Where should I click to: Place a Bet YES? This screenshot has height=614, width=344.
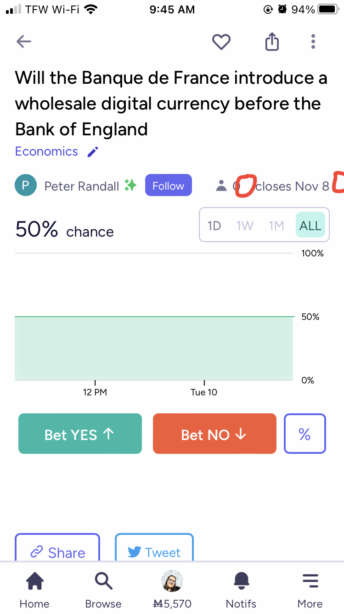(80, 434)
